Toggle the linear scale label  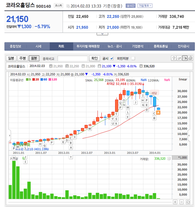pos(183,79)
